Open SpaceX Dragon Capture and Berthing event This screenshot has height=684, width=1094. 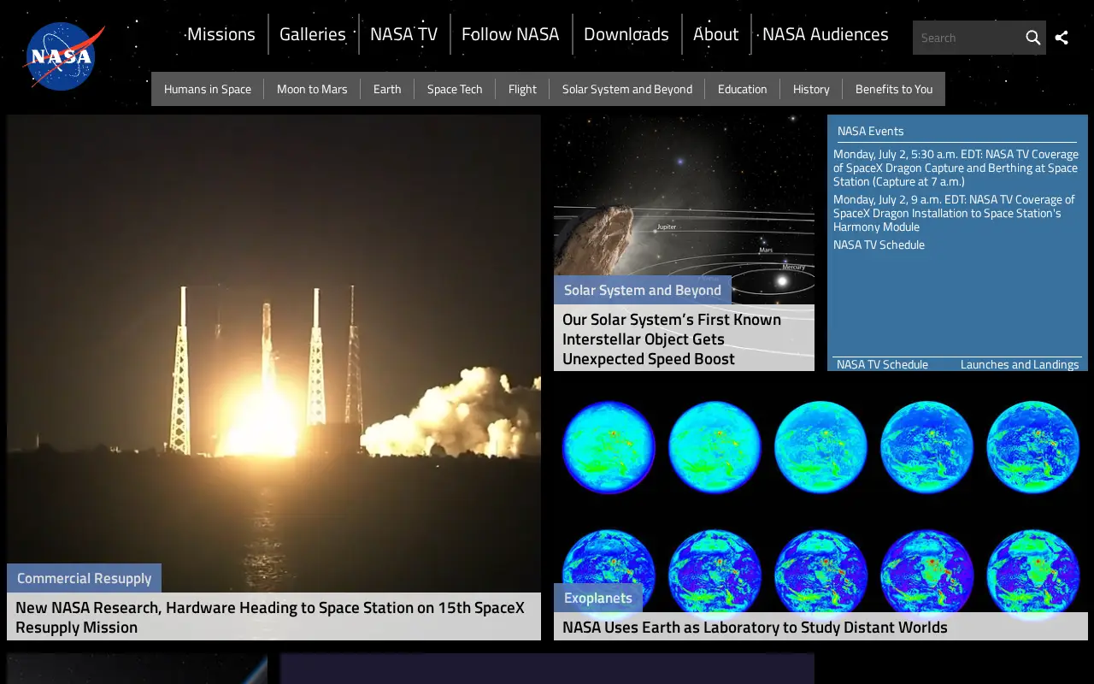tap(956, 168)
